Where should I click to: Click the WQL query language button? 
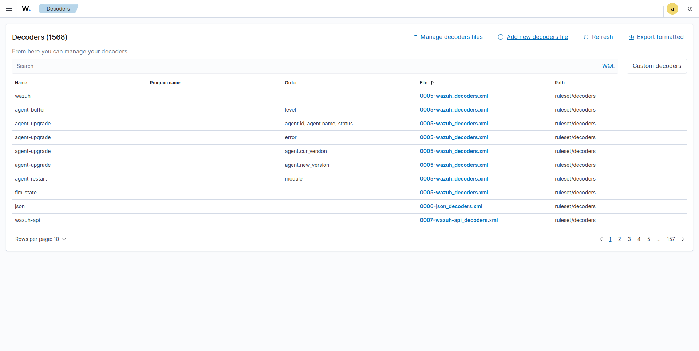coord(608,66)
